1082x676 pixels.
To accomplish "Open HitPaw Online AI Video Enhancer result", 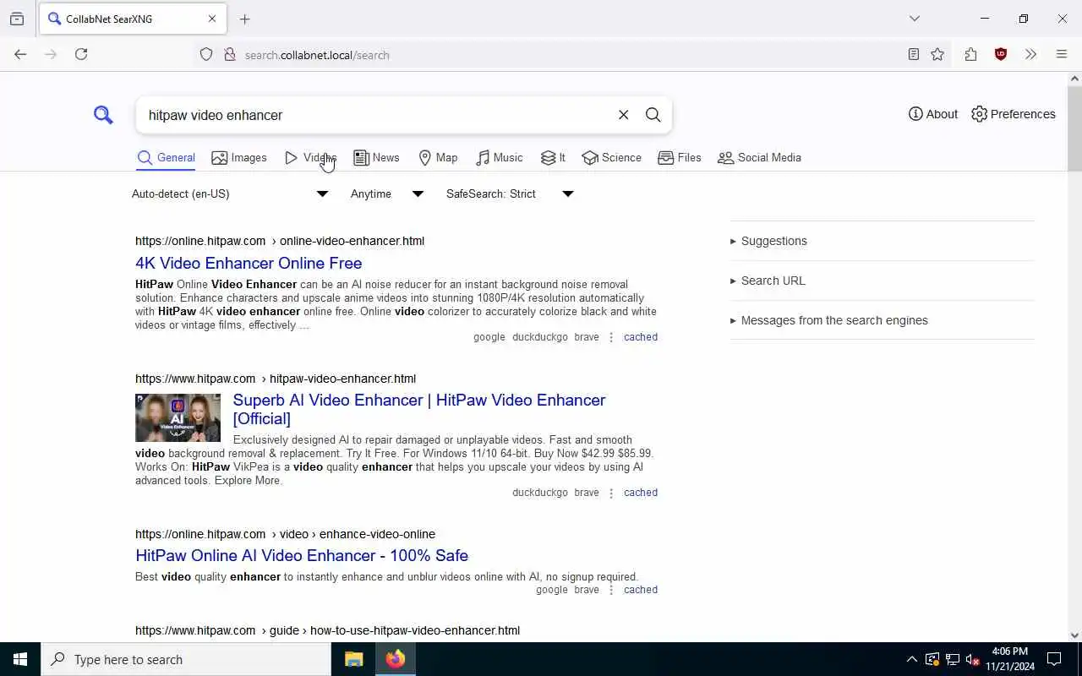I will coord(302,555).
